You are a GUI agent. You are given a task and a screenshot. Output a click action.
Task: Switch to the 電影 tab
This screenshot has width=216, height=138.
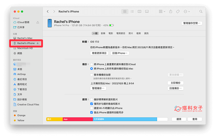111,33
